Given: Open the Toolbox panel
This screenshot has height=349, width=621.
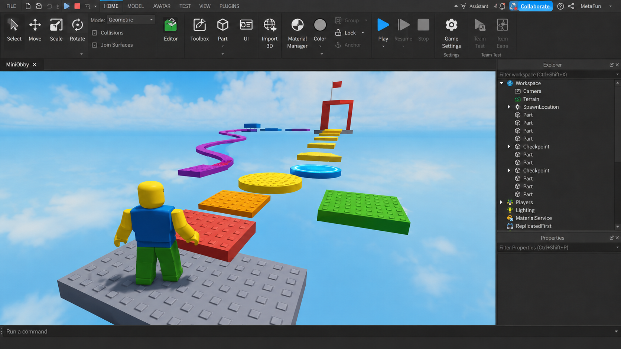Looking at the screenshot, I should coord(199,30).
